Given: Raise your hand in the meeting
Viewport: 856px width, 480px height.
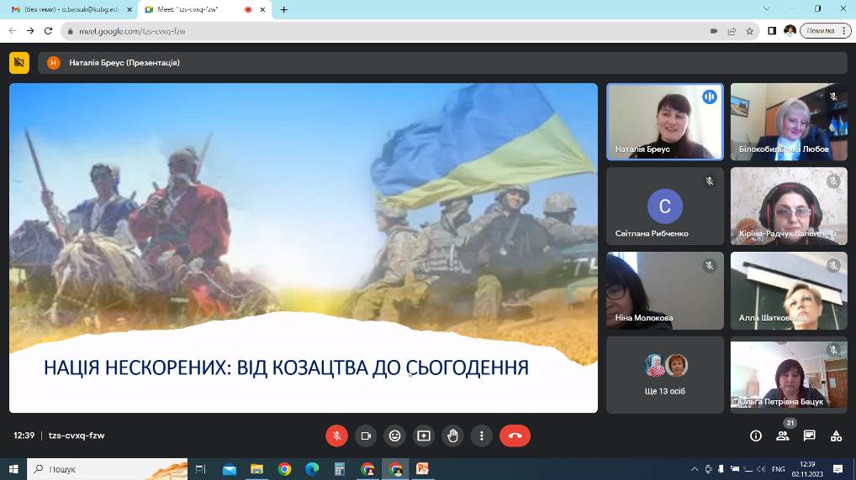Looking at the screenshot, I should coord(452,436).
